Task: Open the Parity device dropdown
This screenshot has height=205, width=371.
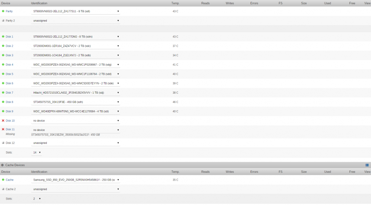Action: (76, 11)
